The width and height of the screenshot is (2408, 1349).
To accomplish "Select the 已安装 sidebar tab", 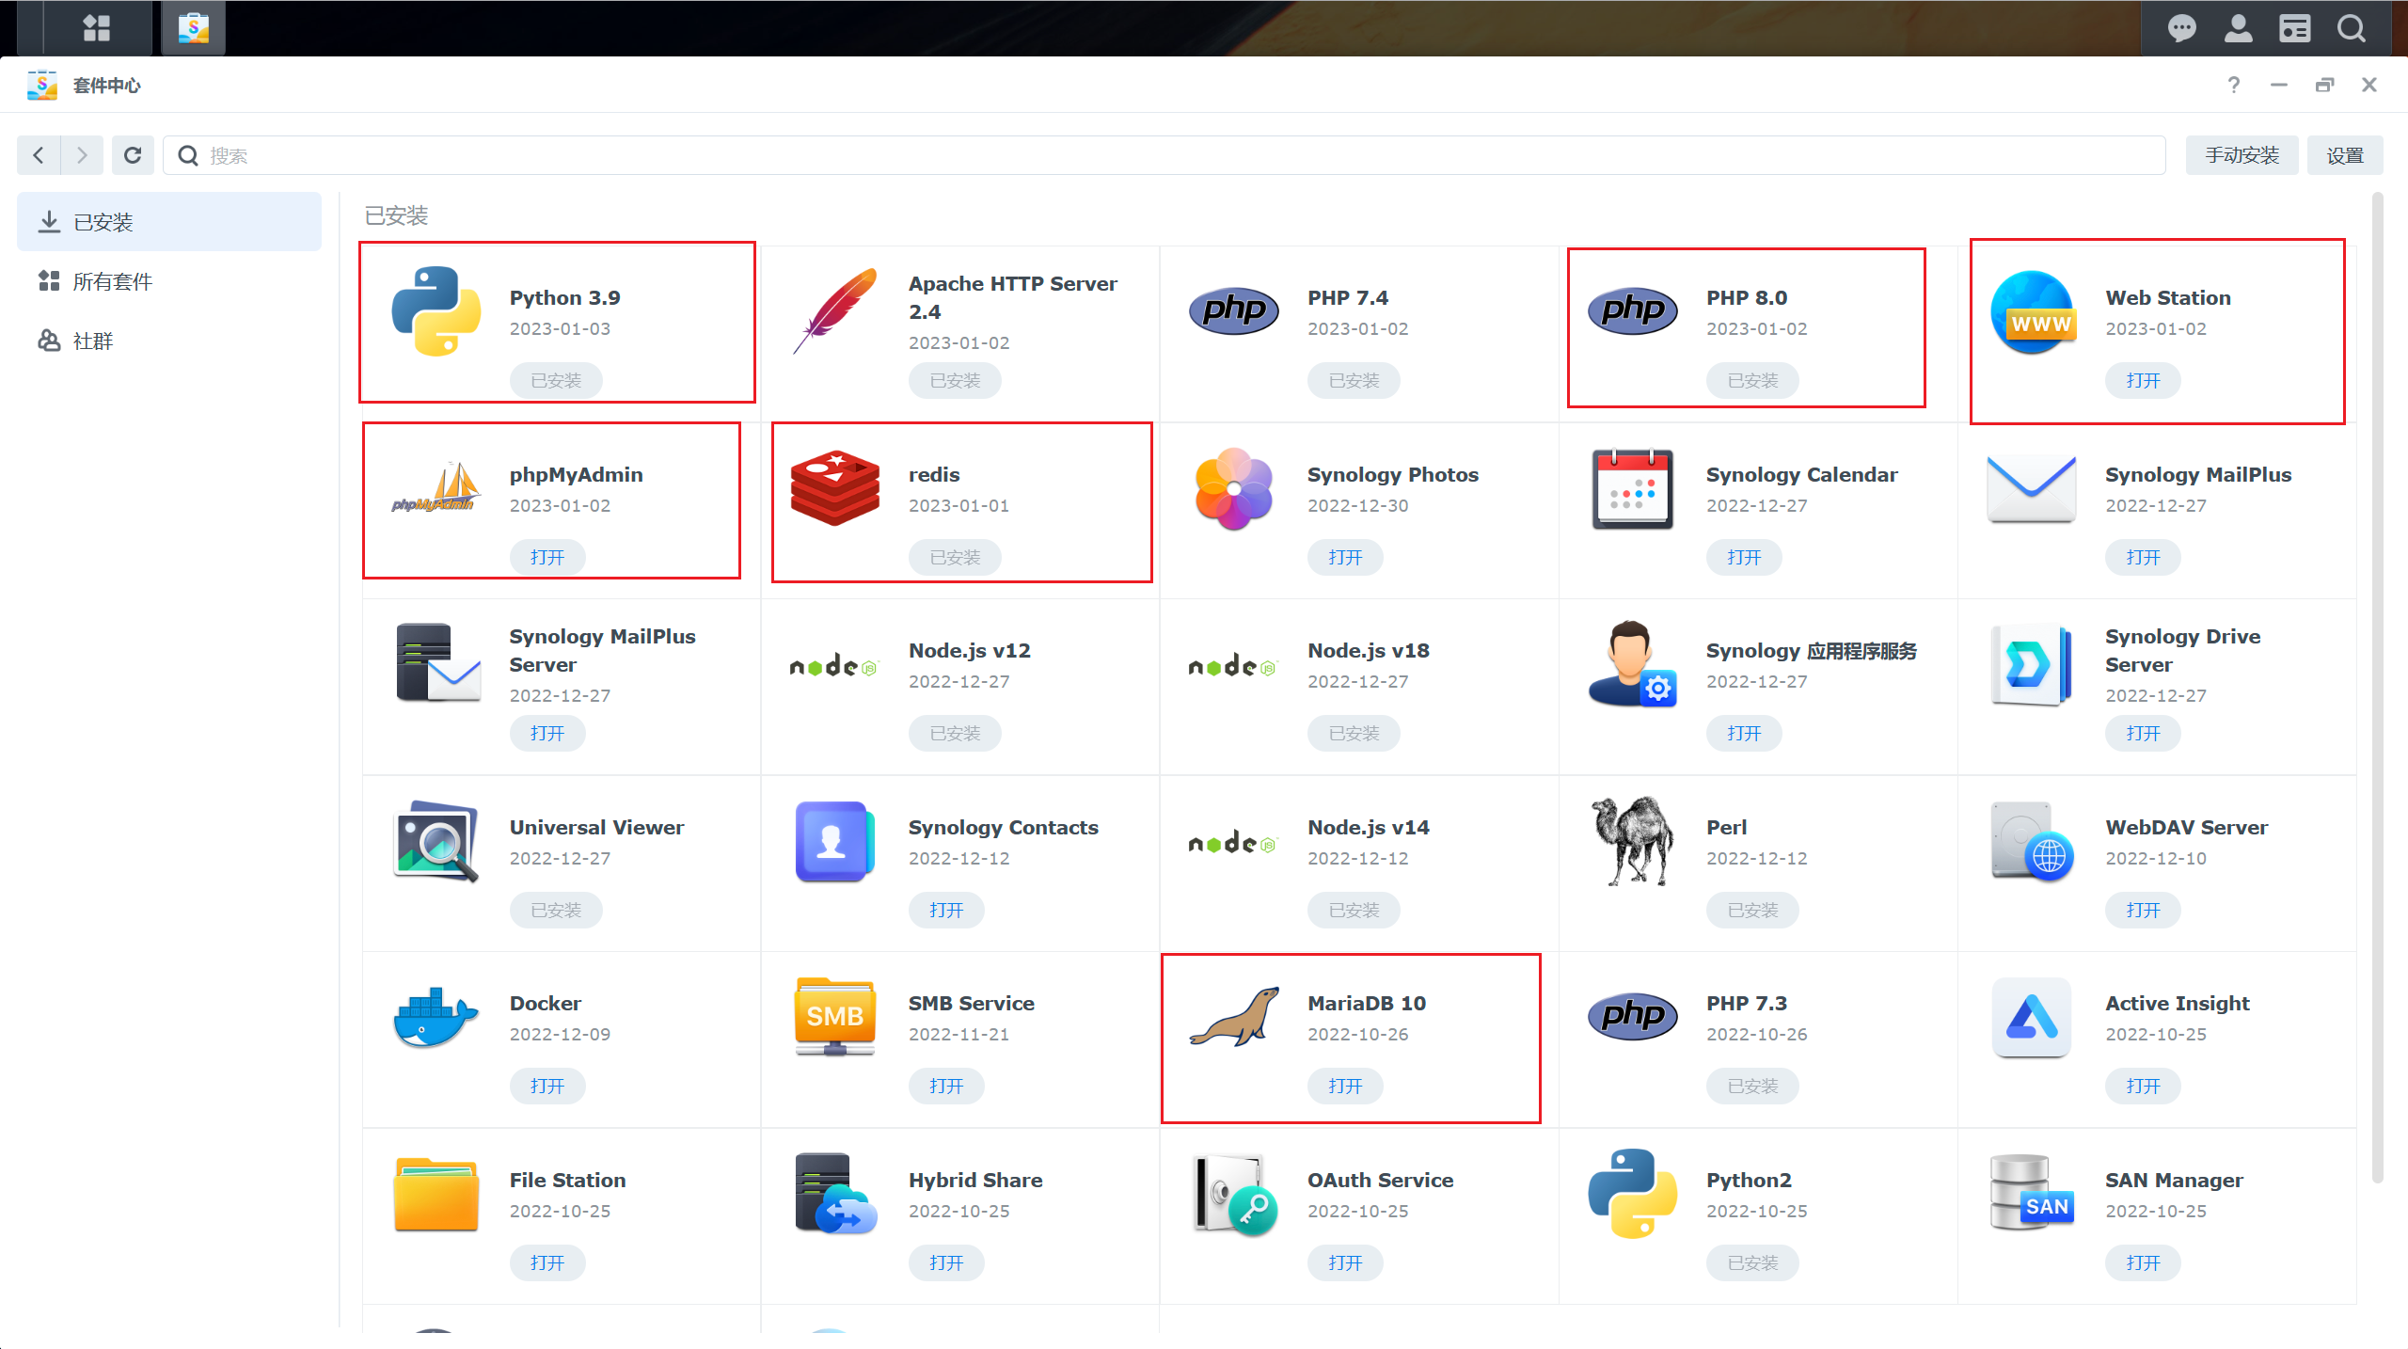I will pos(169,222).
